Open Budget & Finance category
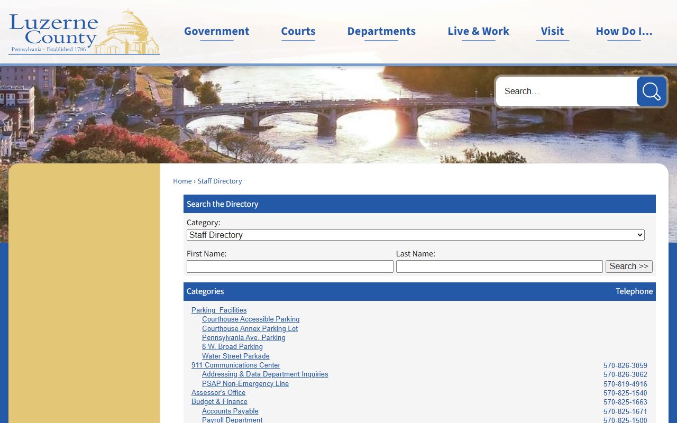This screenshot has height=423, width=677. click(219, 401)
